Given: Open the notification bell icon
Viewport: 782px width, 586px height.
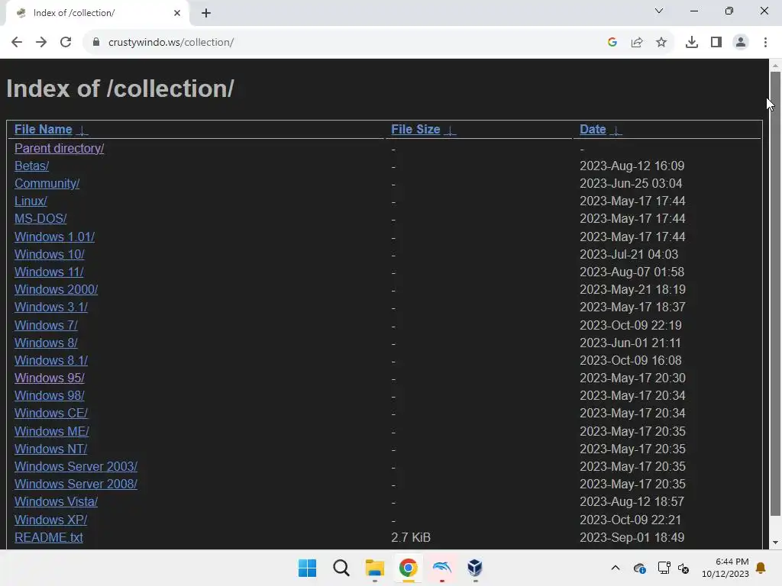Looking at the screenshot, I should pyautogui.click(x=761, y=568).
